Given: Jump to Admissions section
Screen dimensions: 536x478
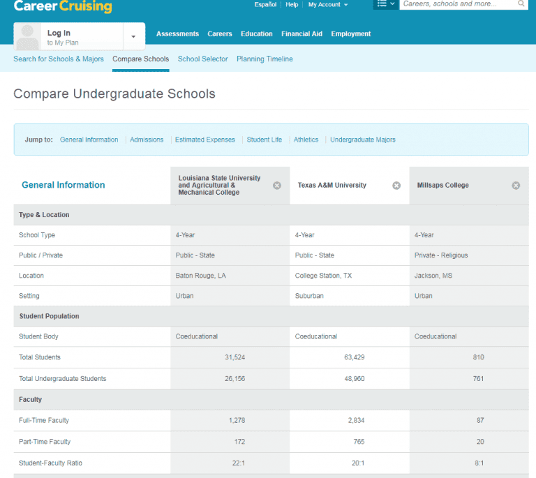Looking at the screenshot, I should (x=147, y=140).
